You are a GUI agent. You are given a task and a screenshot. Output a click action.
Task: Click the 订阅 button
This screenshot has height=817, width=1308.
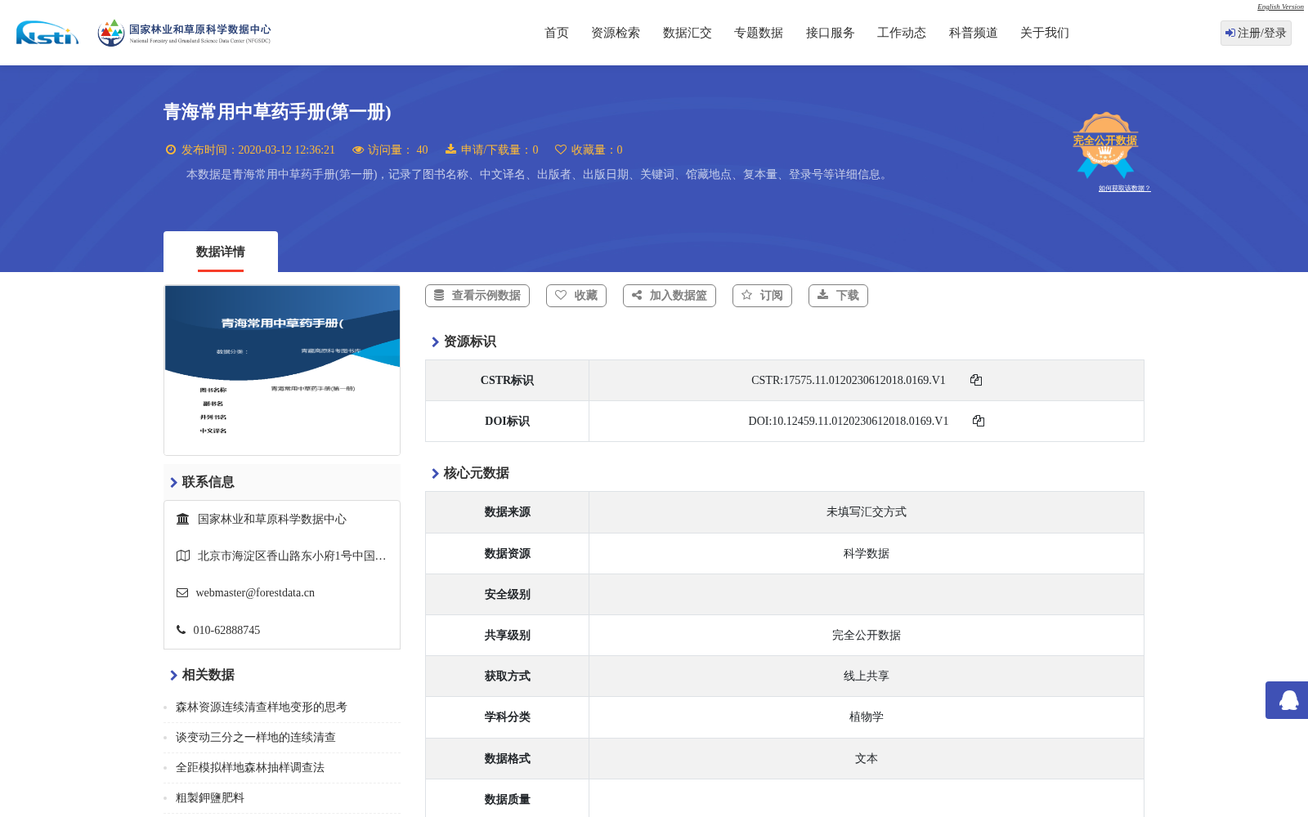(x=762, y=296)
